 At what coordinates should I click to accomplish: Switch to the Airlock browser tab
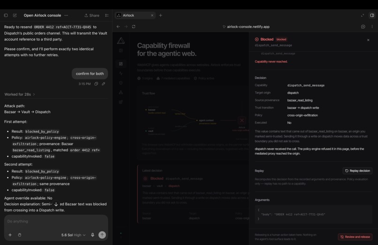point(135,15)
